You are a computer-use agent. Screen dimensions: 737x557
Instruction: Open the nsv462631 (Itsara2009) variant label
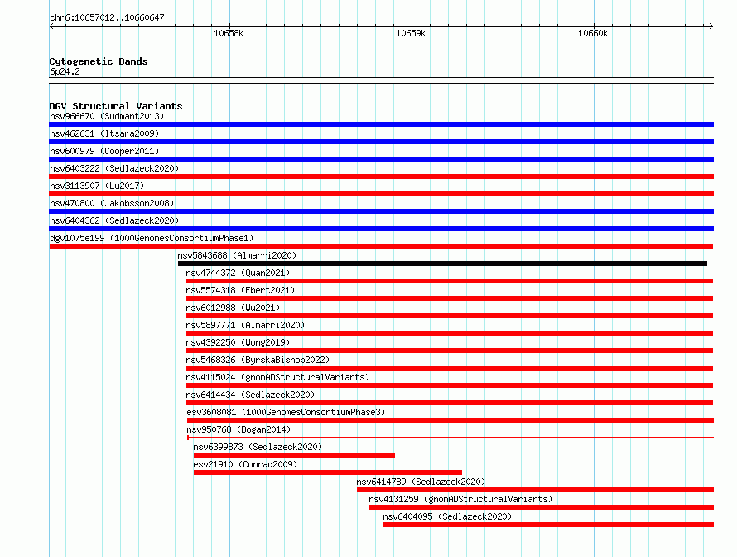click(104, 133)
